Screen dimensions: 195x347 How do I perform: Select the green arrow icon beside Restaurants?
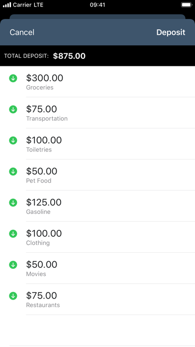13,296
